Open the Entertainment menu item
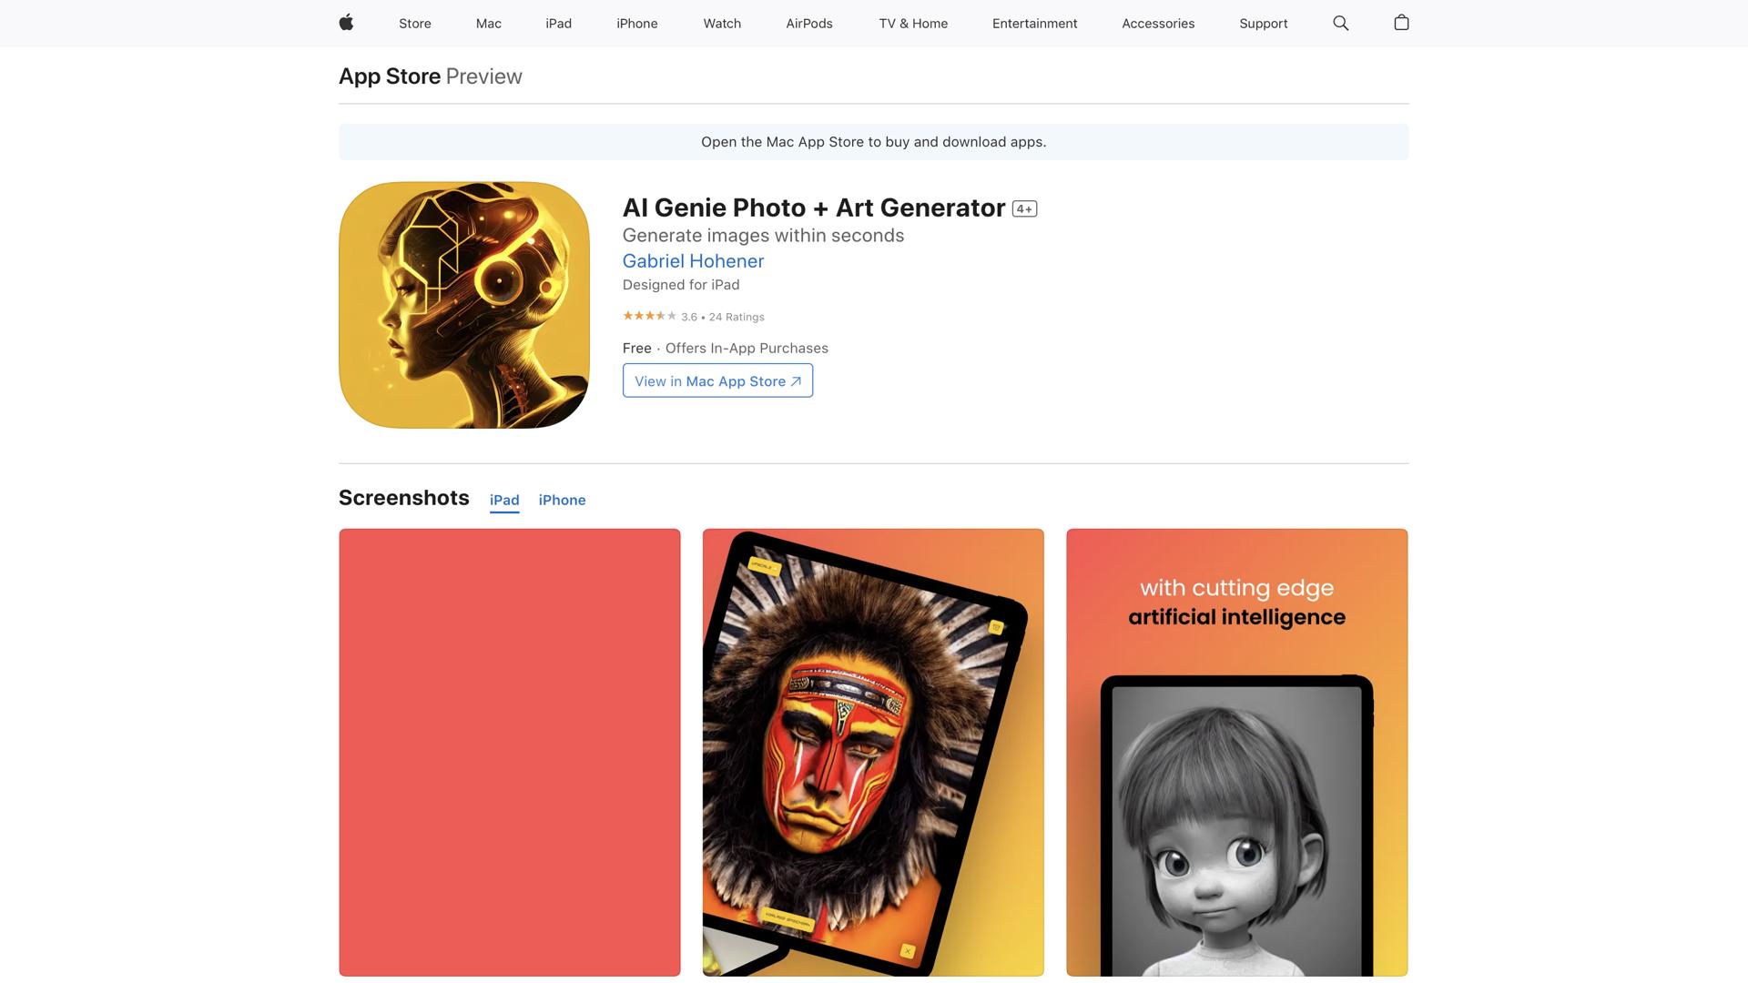 (1034, 24)
